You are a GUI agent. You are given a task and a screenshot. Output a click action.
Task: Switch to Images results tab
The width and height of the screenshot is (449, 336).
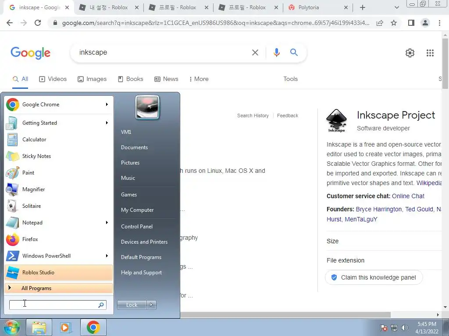click(x=92, y=79)
